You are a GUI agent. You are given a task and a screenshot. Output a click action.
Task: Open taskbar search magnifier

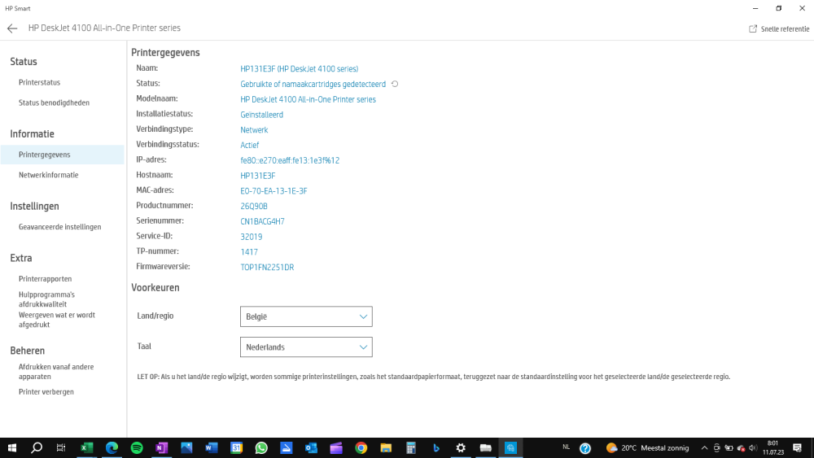coord(37,447)
